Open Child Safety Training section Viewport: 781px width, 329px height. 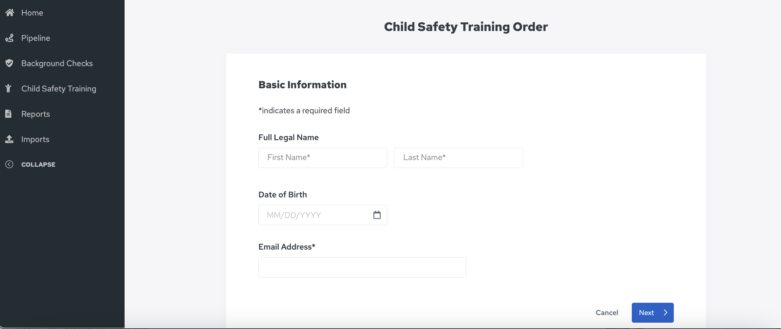pos(59,89)
